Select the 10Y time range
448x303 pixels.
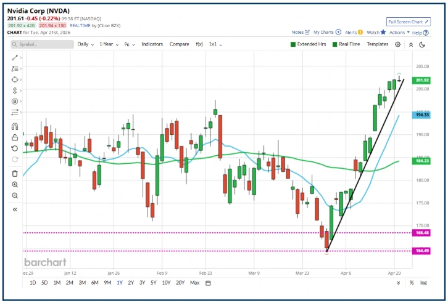166,283
